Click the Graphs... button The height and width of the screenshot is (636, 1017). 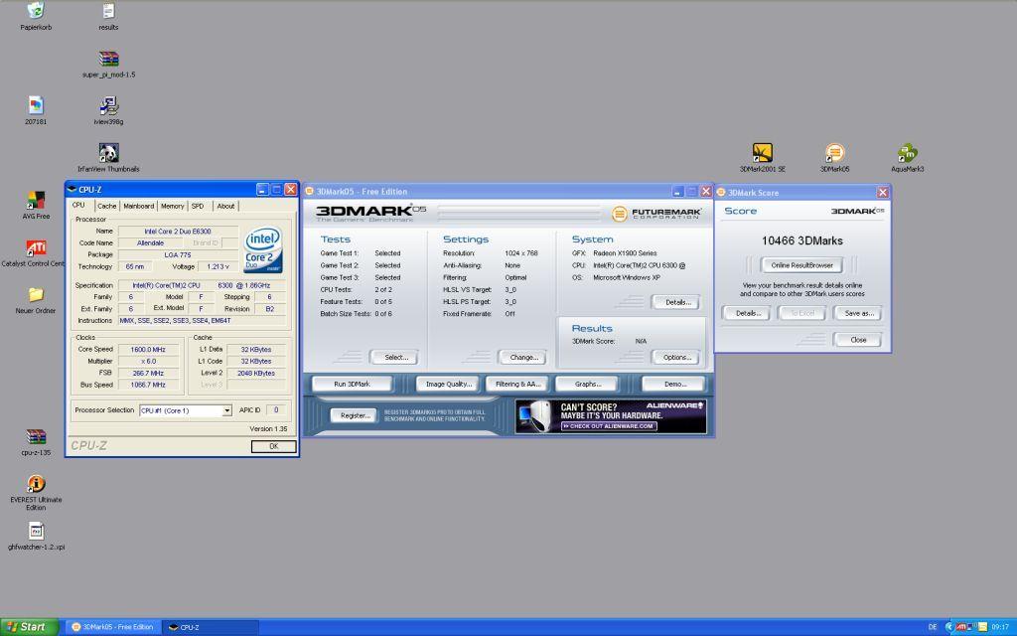588,384
